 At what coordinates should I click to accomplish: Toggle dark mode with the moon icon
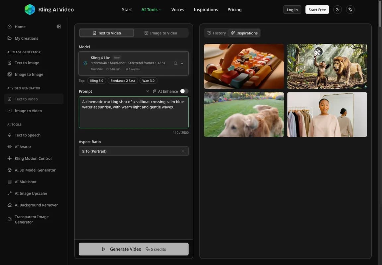click(338, 10)
